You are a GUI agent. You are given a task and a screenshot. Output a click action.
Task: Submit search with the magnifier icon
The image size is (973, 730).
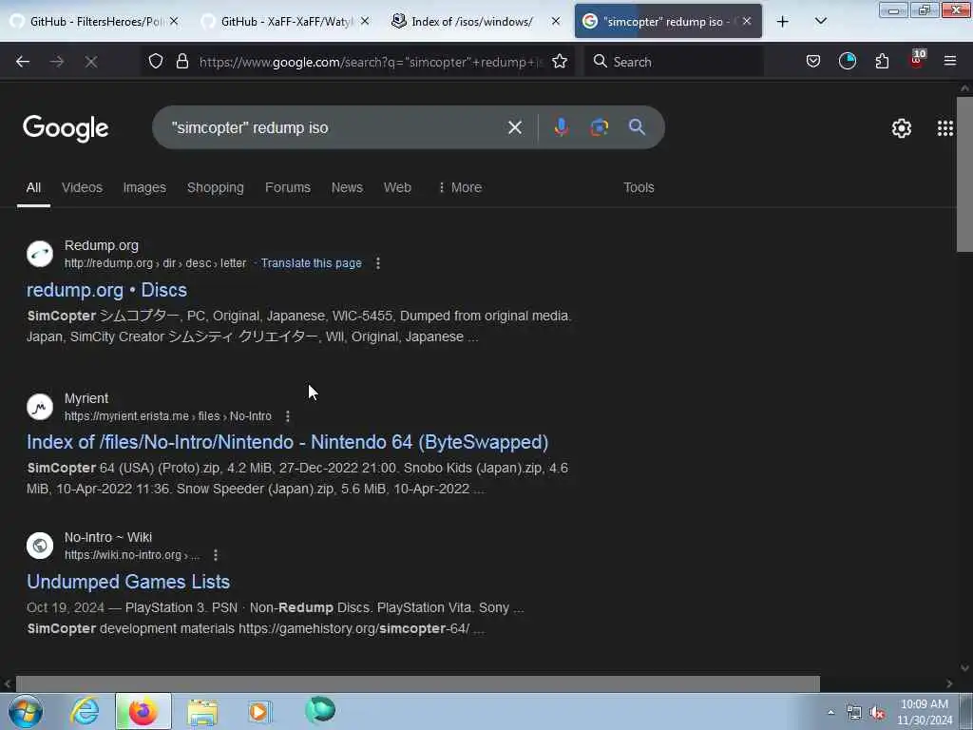637,127
